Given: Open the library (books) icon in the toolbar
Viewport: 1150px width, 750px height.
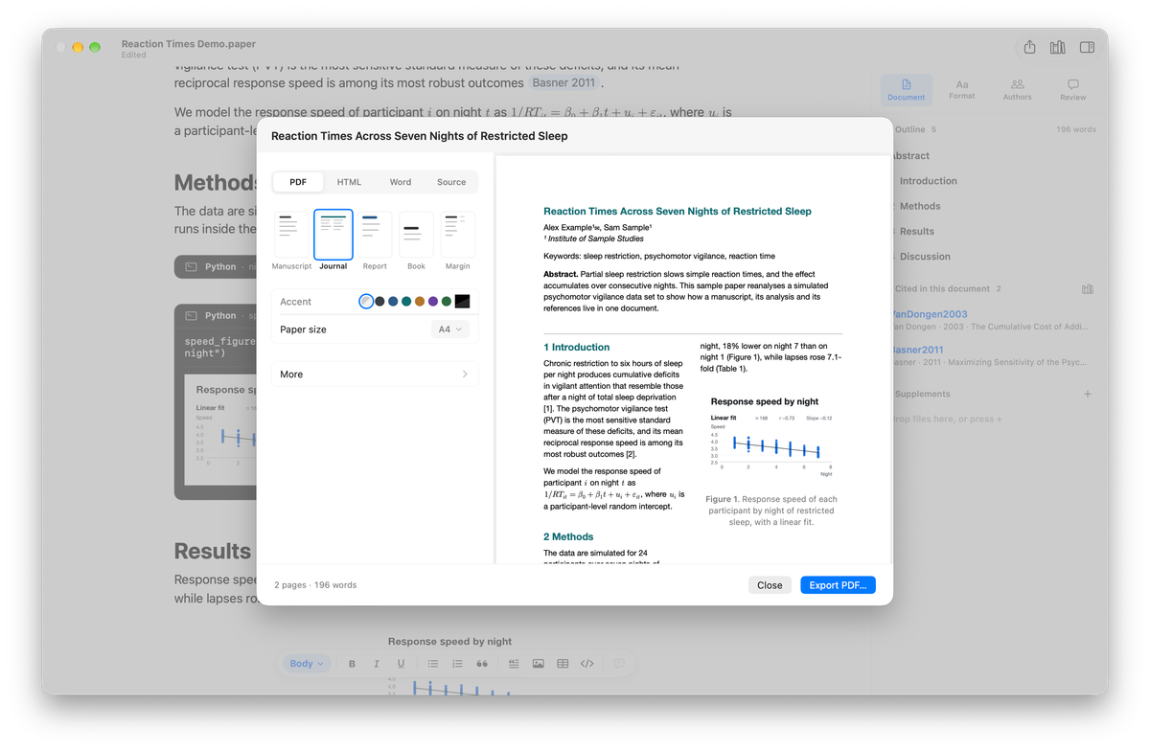Looking at the screenshot, I should tap(1058, 47).
